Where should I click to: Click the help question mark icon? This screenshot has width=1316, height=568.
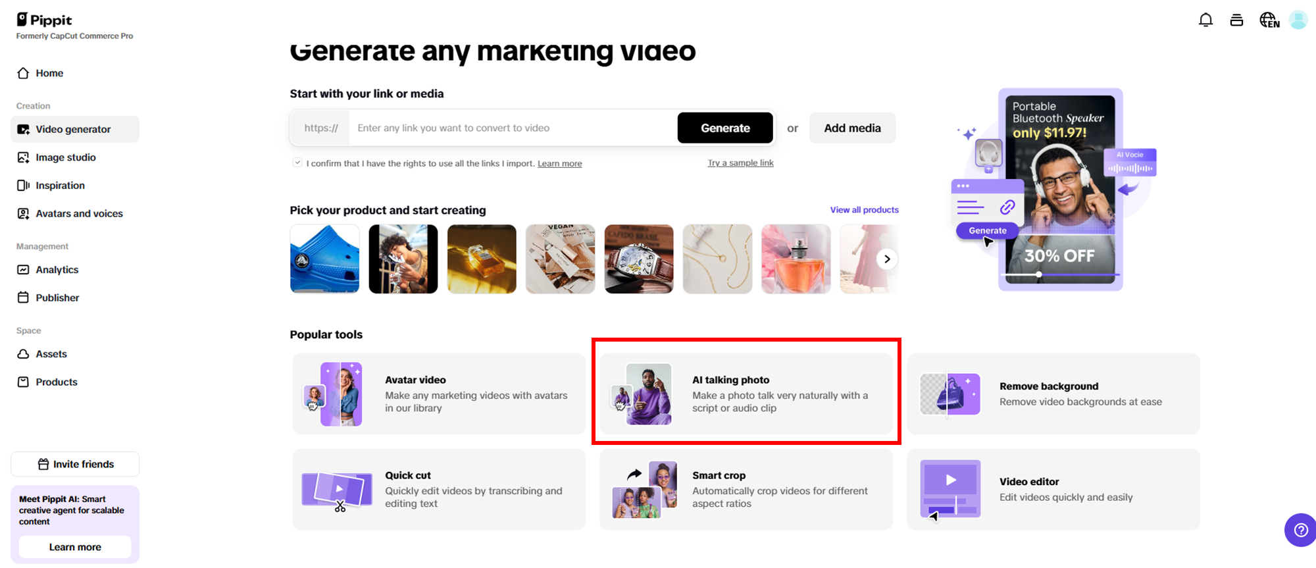1301,530
